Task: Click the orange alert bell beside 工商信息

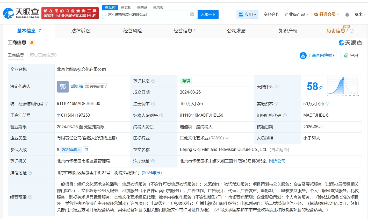Action: click(x=32, y=43)
